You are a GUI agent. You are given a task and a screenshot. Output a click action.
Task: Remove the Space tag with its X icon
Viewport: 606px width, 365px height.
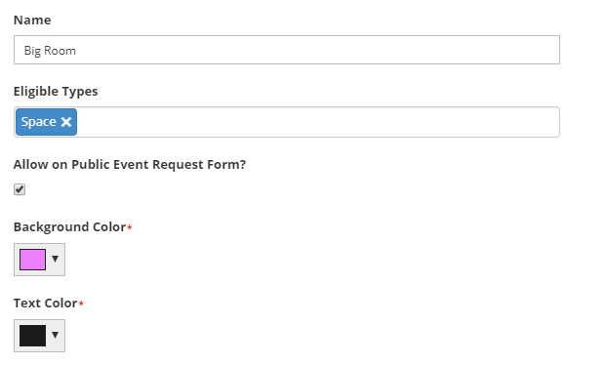click(66, 122)
